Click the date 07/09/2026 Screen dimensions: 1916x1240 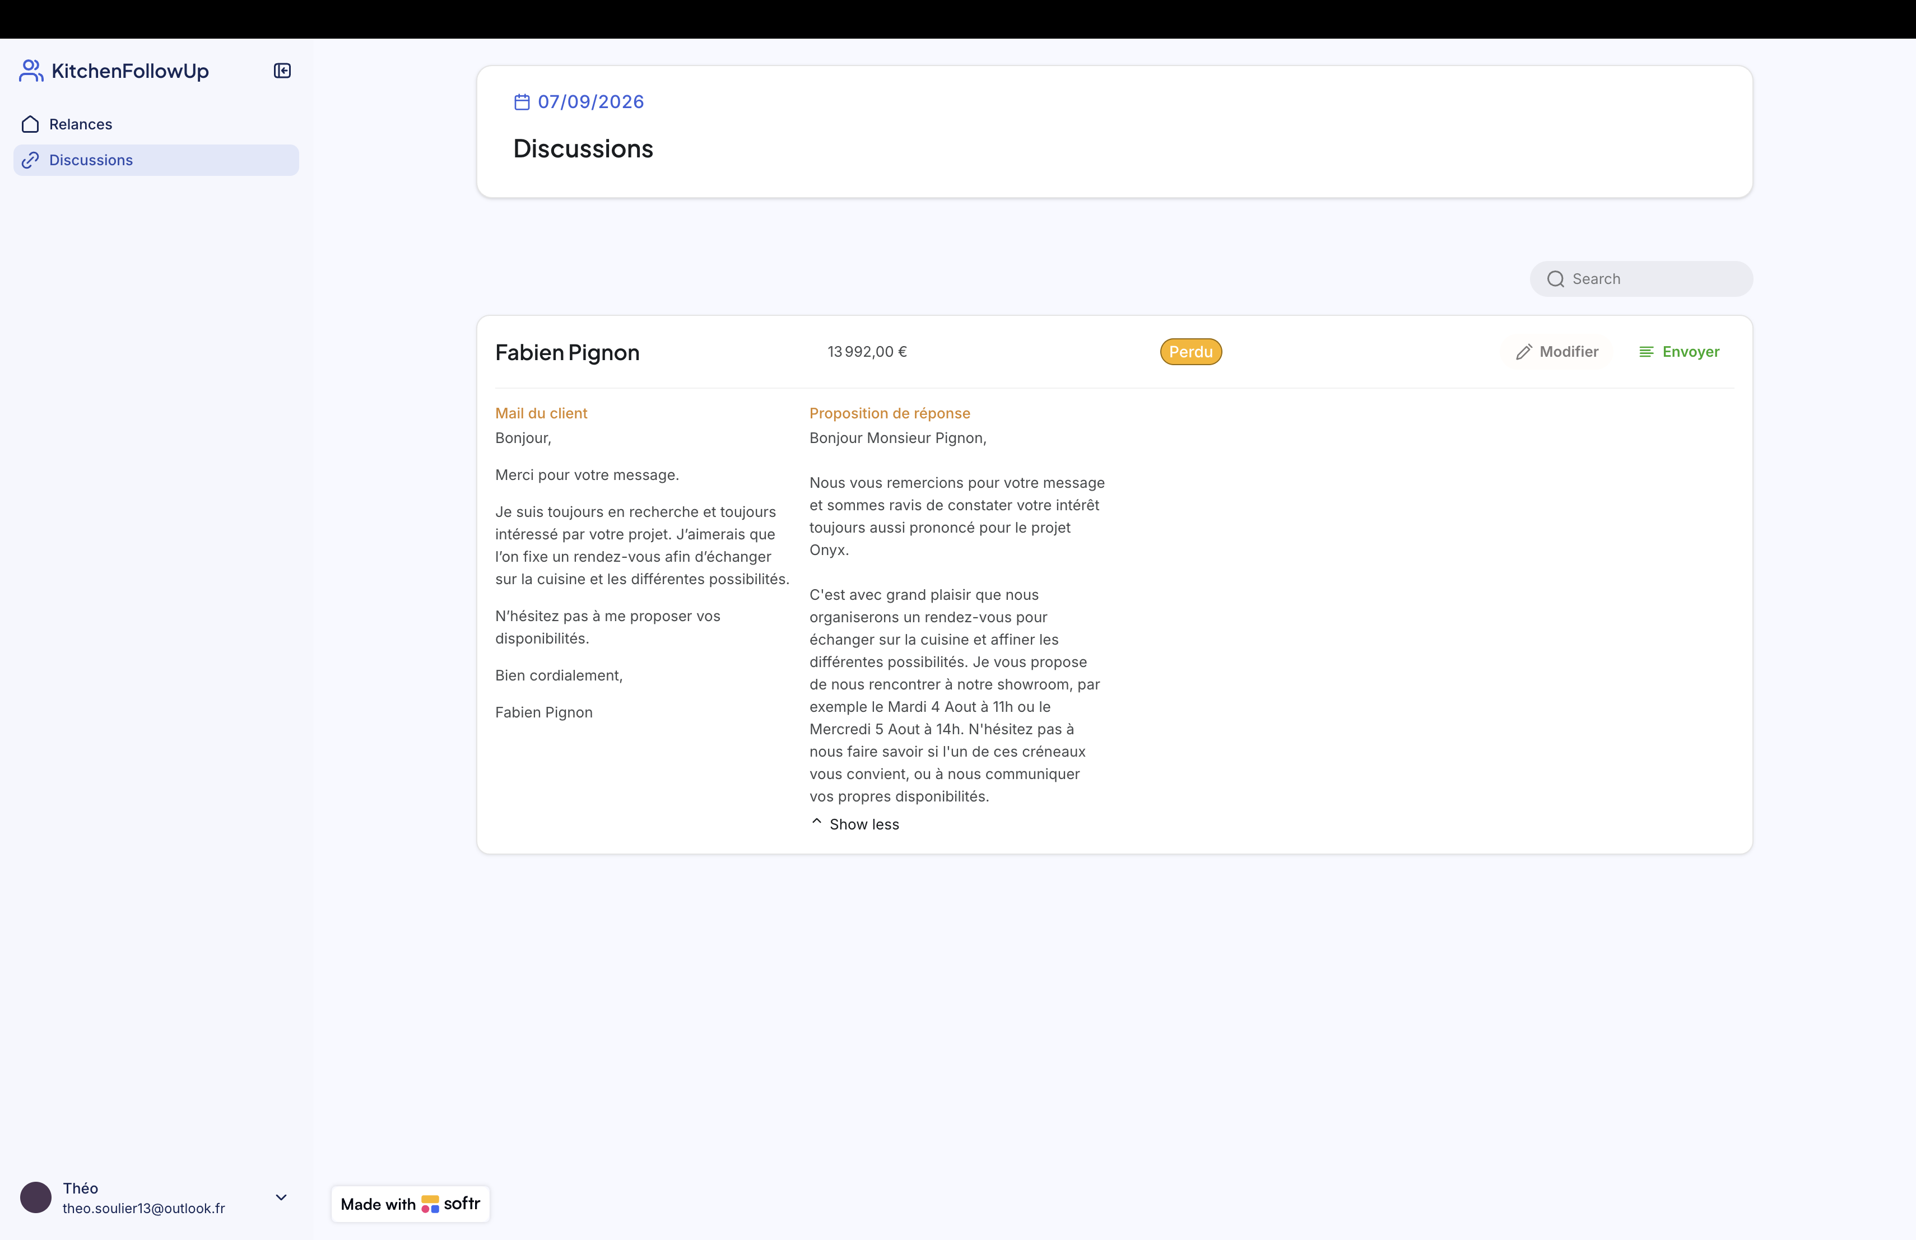click(x=591, y=102)
